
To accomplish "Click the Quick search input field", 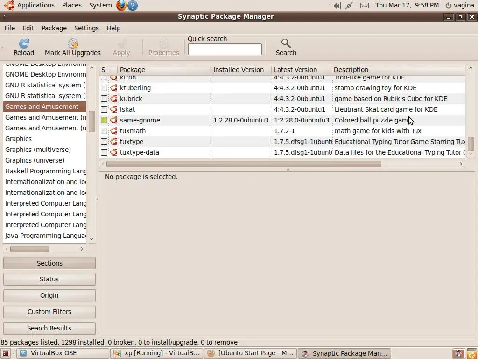I will 225,50.
